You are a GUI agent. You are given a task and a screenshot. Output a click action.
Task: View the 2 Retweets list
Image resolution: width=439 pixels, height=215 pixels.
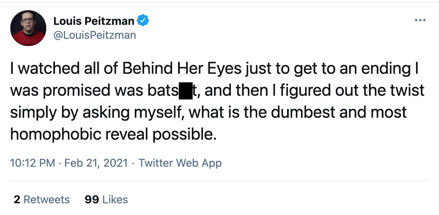point(42,200)
